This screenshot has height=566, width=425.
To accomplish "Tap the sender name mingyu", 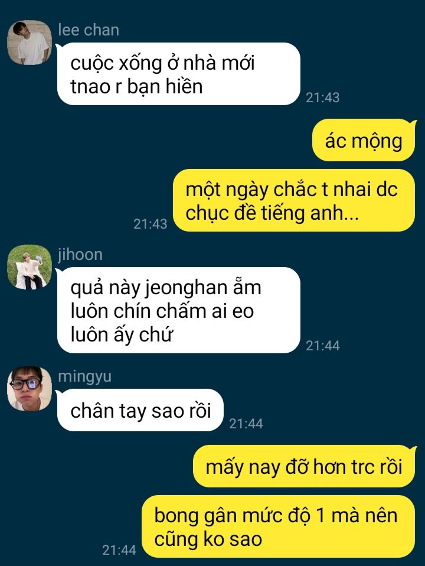I will point(85,376).
